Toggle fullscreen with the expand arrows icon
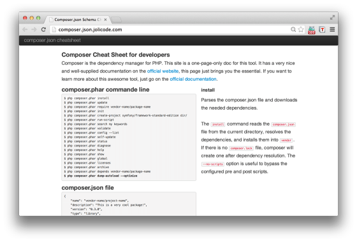 (x=332, y=18)
